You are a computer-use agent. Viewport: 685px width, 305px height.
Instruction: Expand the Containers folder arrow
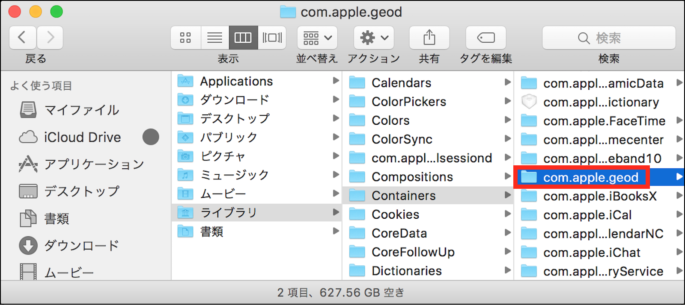[508, 195]
